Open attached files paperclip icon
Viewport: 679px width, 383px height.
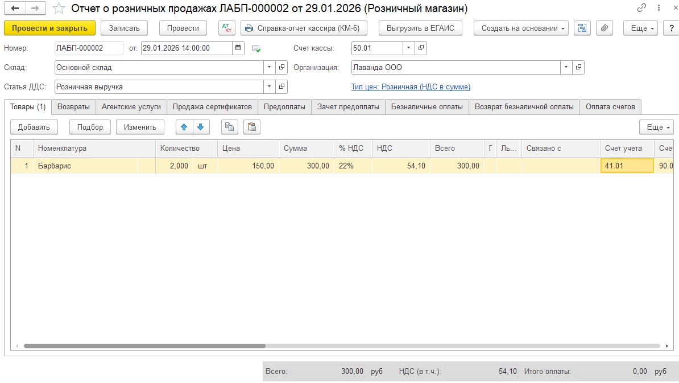[x=605, y=28]
